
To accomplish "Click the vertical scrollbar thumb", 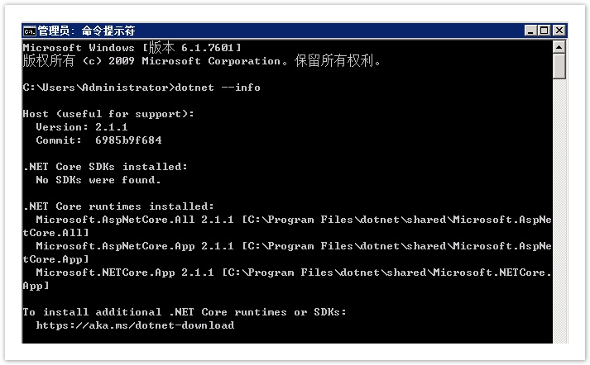I will point(559,66).
